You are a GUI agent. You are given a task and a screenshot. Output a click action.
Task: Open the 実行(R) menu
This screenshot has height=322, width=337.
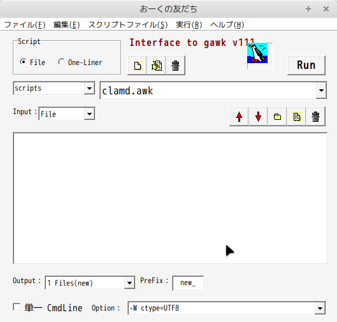(x=189, y=25)
